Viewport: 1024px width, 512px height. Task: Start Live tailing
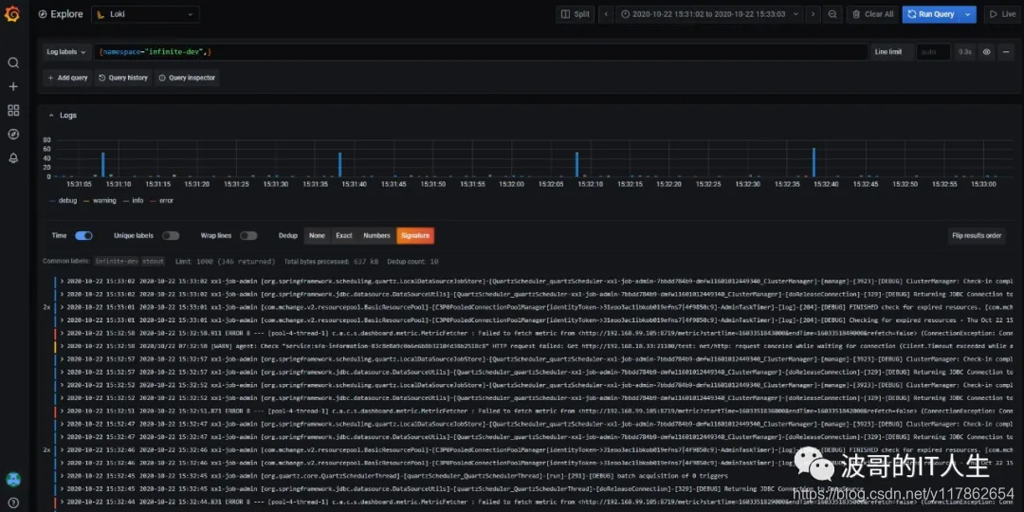[1001, 13]
